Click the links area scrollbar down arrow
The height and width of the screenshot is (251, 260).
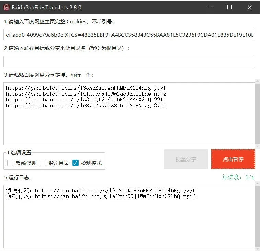click(257, 146)
